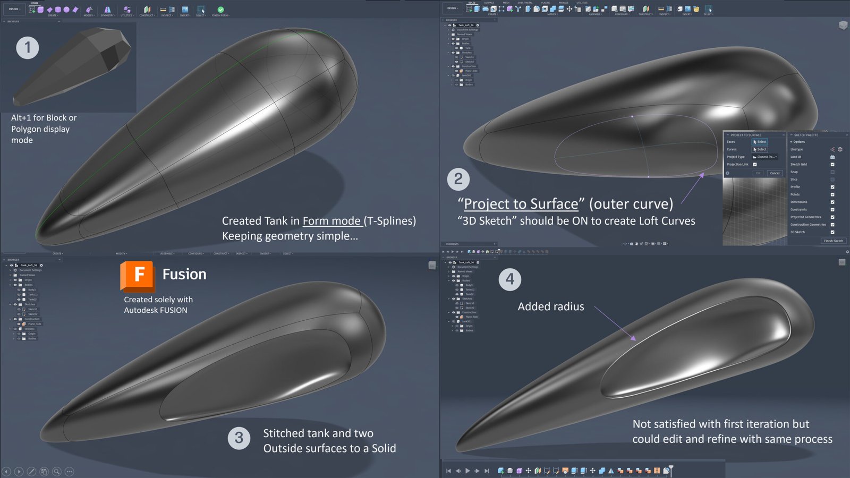Click the Mirror icon above Symmetry
850x478 pixels.
point(107,10)
